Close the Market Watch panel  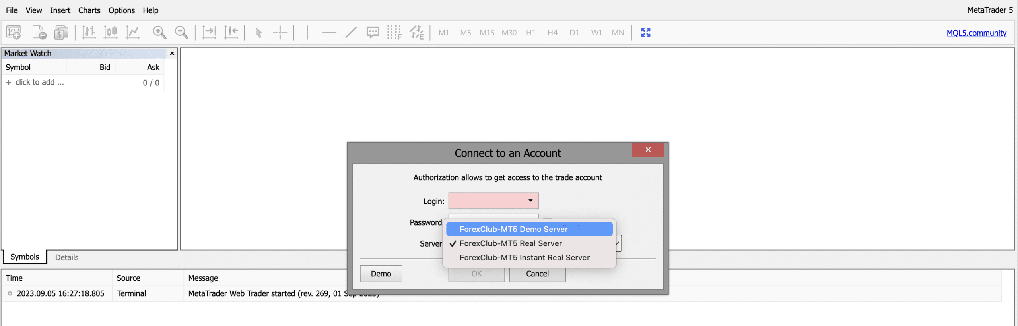172,53
